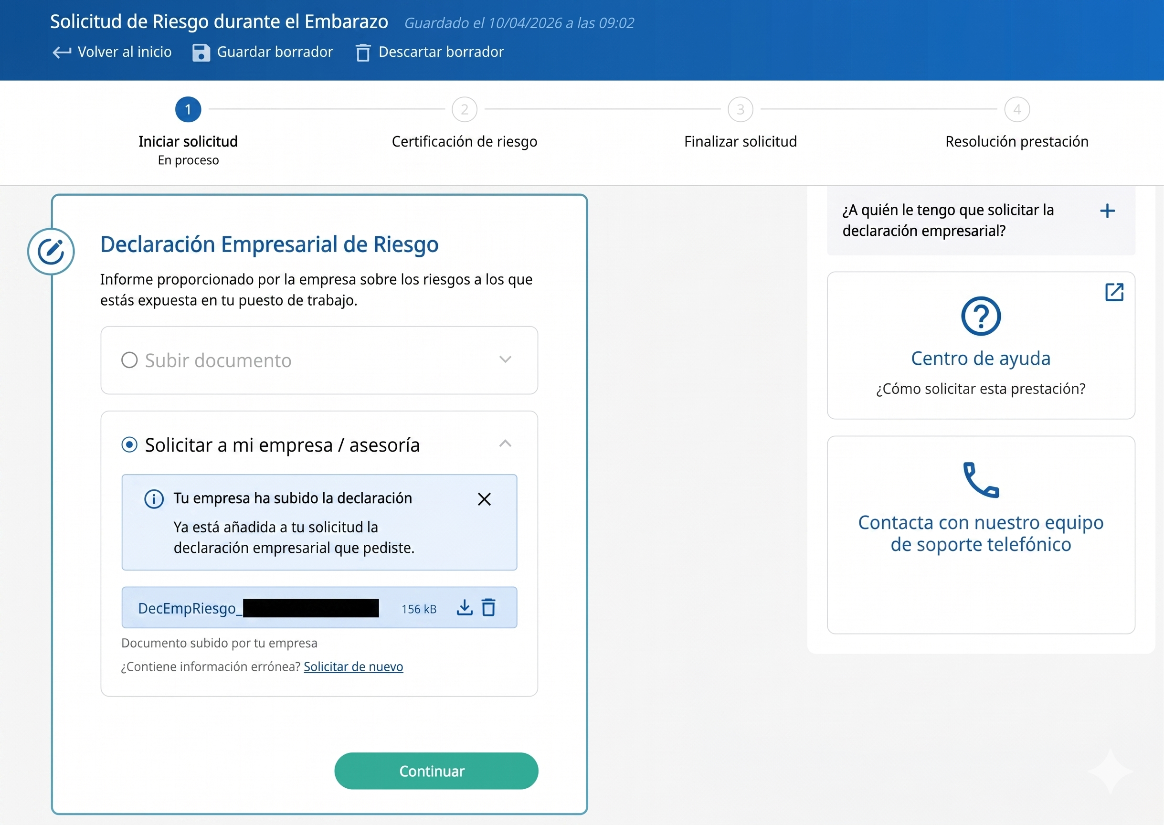Click the phone support icon

click(981, 480)
